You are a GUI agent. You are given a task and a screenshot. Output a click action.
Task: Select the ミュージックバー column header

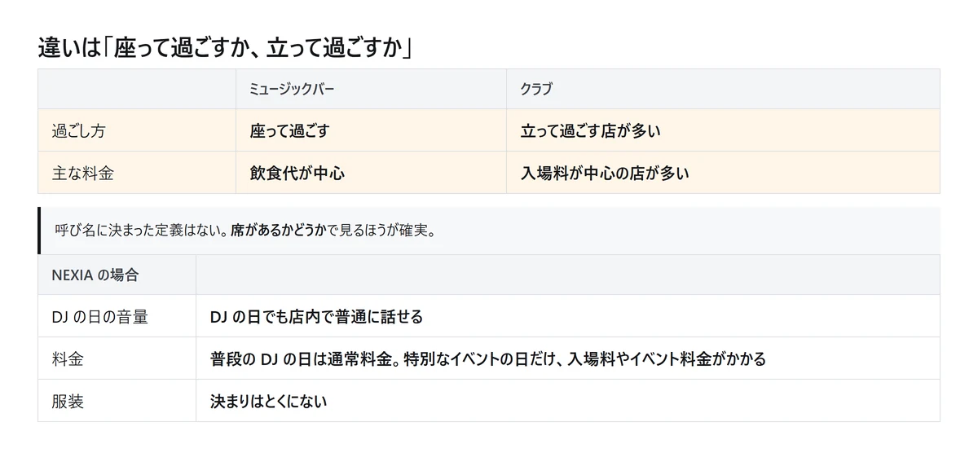click(x=371, y=89)
